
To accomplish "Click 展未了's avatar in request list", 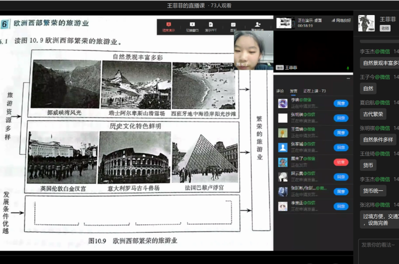I will tap(283, 162).
